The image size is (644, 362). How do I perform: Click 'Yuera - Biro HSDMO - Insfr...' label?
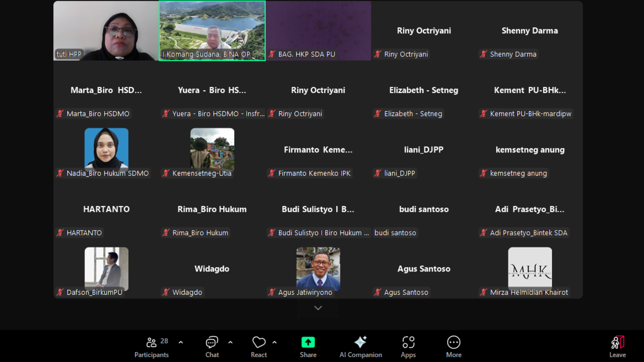click(218, 114)
